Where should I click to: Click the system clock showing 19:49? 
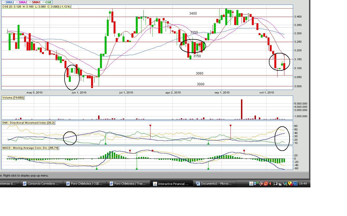coord(303,184)
